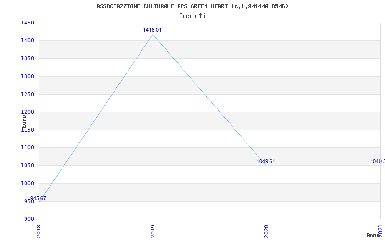Click the partially cut 1049.3 label at 2021
This screenshot has width=385, height=240.
(378, 161)
